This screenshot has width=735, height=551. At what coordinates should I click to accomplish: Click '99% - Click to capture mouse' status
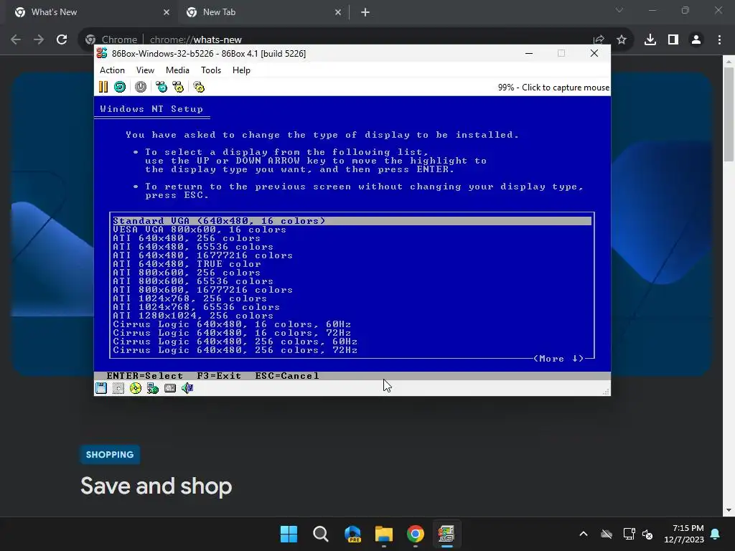[553, 87]
